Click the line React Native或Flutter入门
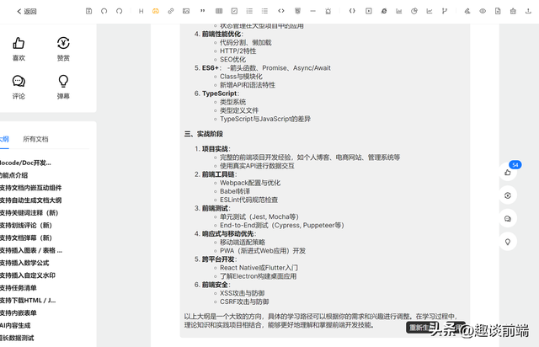The width and height of the screenshot is (539, 347). click(259, 268)
